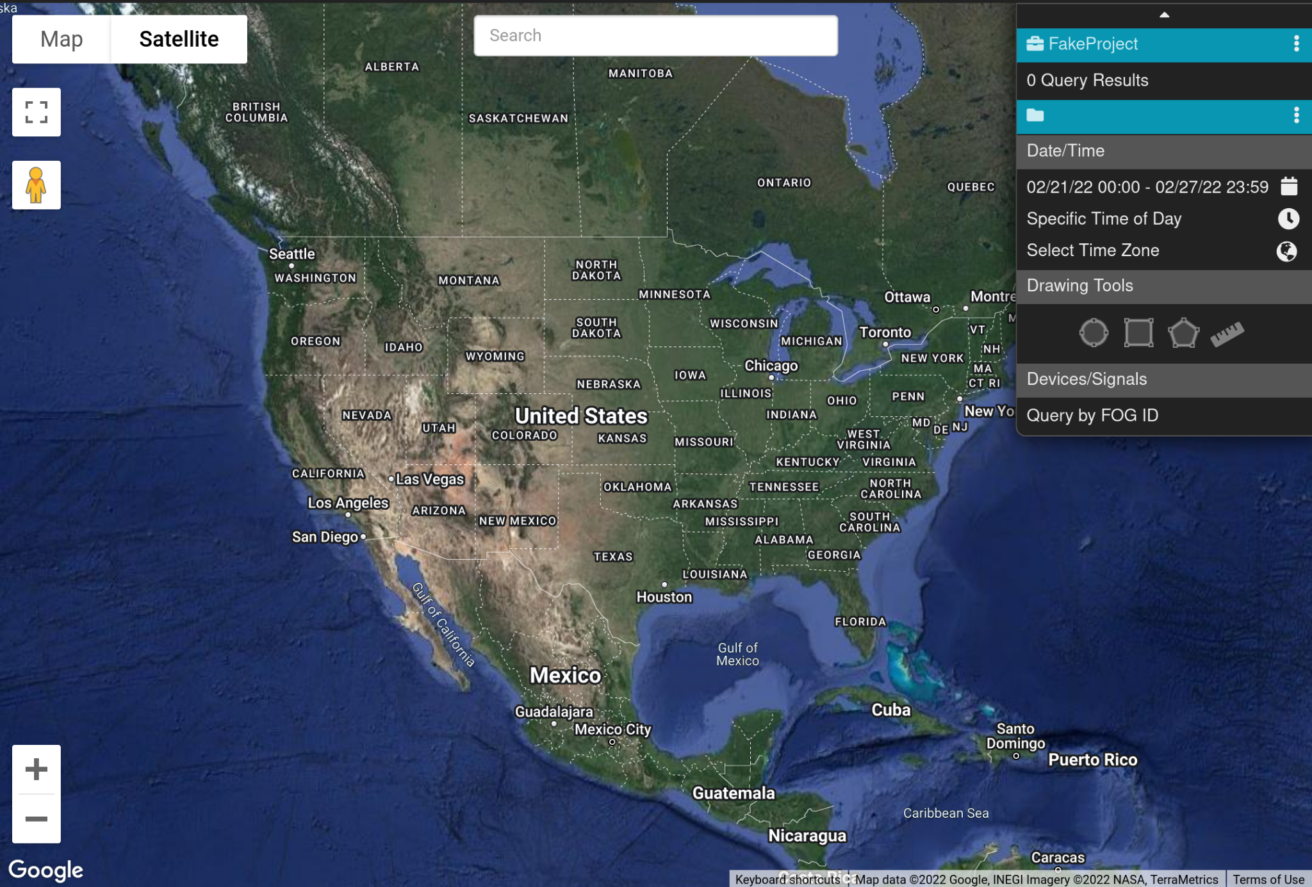Click the Search input field

pyautogui.click(x=655, y=35)
